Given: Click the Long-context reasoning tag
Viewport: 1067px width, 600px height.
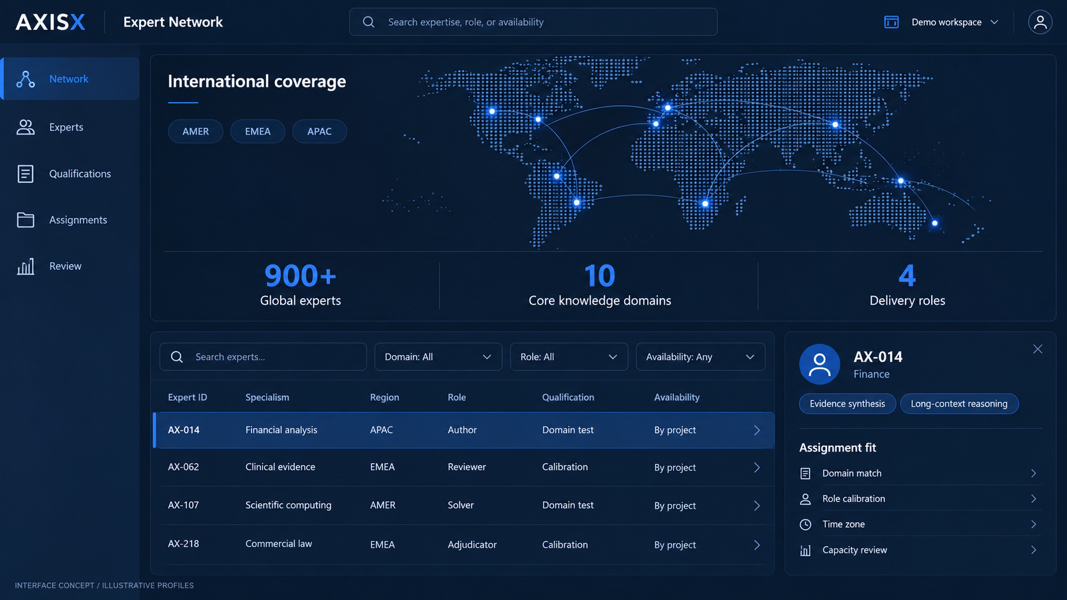Looking at the screenshot, I should [959, 404].
